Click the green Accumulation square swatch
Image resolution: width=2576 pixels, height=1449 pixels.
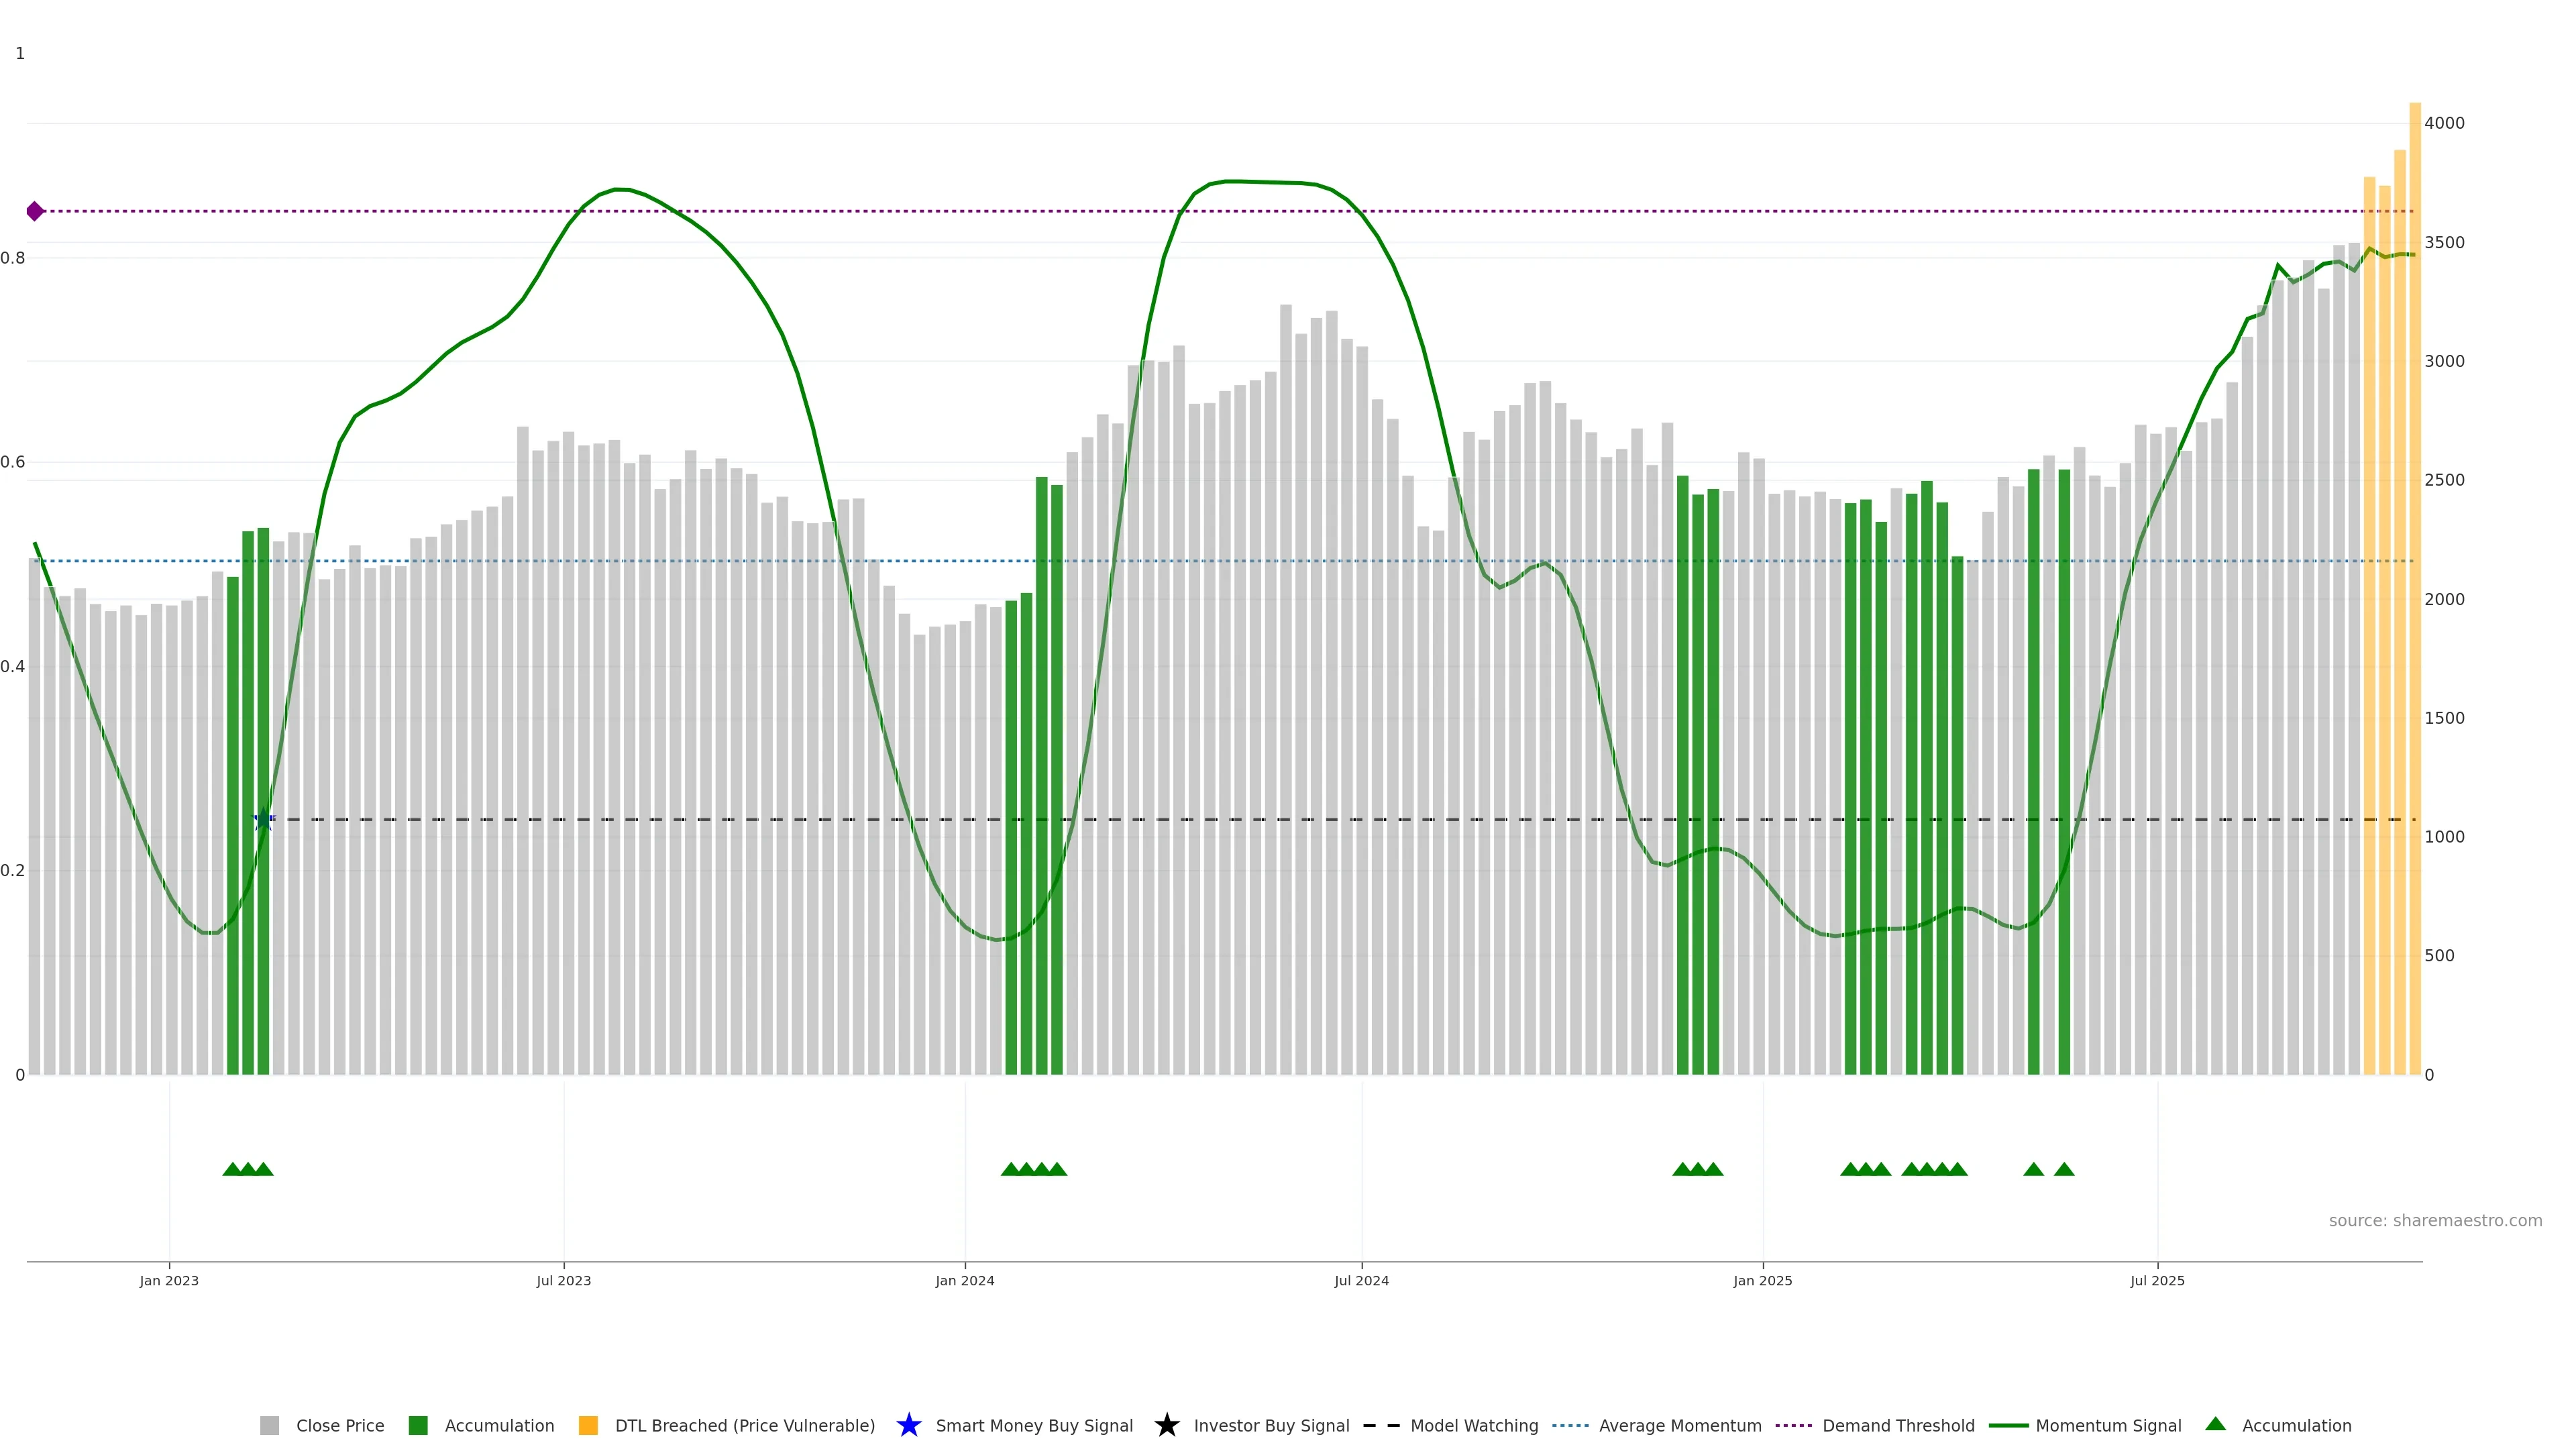[418, 1425]
